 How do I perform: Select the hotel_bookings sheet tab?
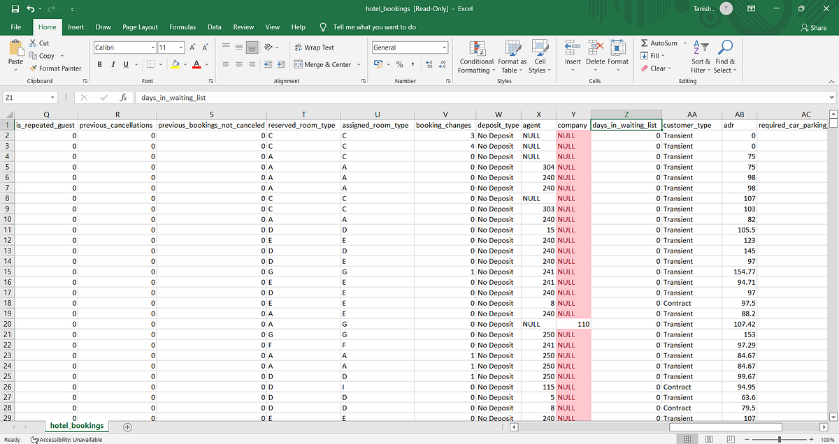coord(76,424)
